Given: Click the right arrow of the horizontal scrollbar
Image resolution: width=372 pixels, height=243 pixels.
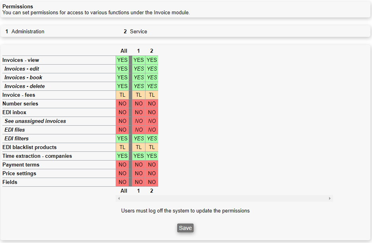Looking at the screenshot, I should click(329, 198).
